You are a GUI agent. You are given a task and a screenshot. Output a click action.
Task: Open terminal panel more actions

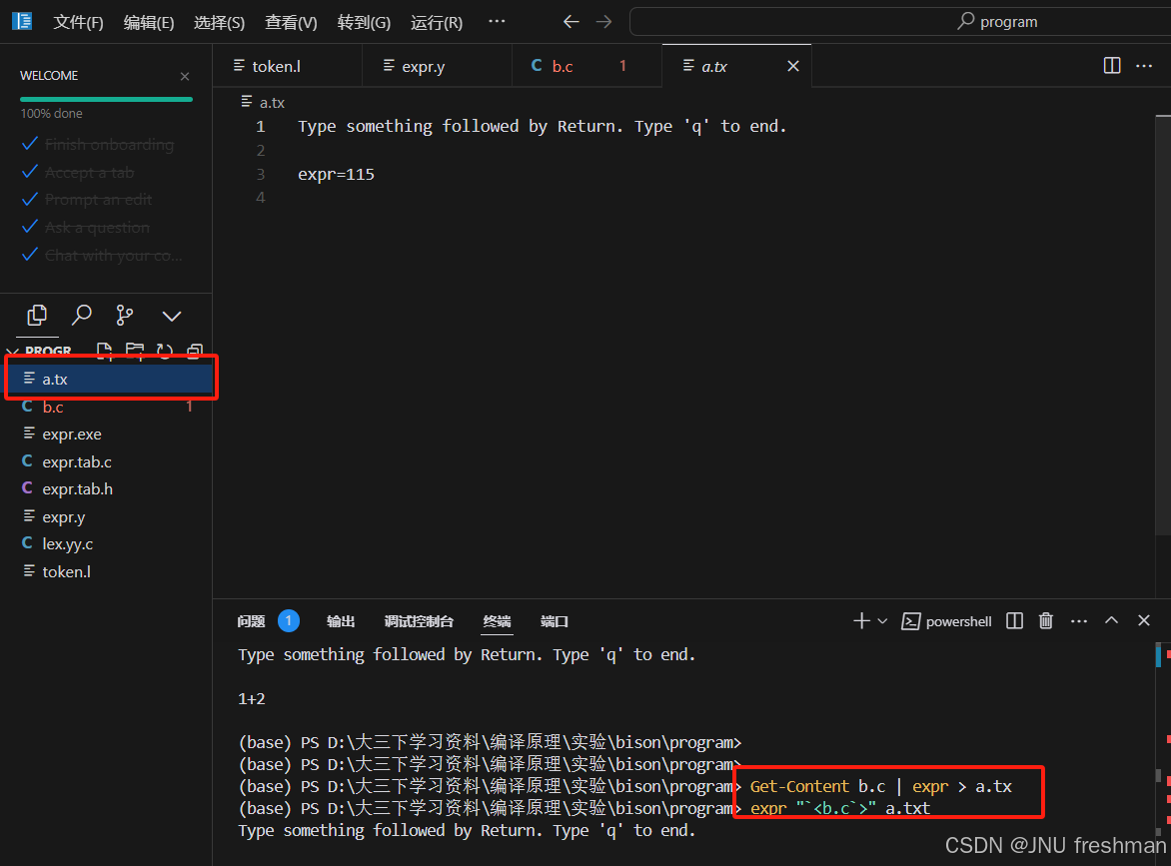(x=1079, y=621)
